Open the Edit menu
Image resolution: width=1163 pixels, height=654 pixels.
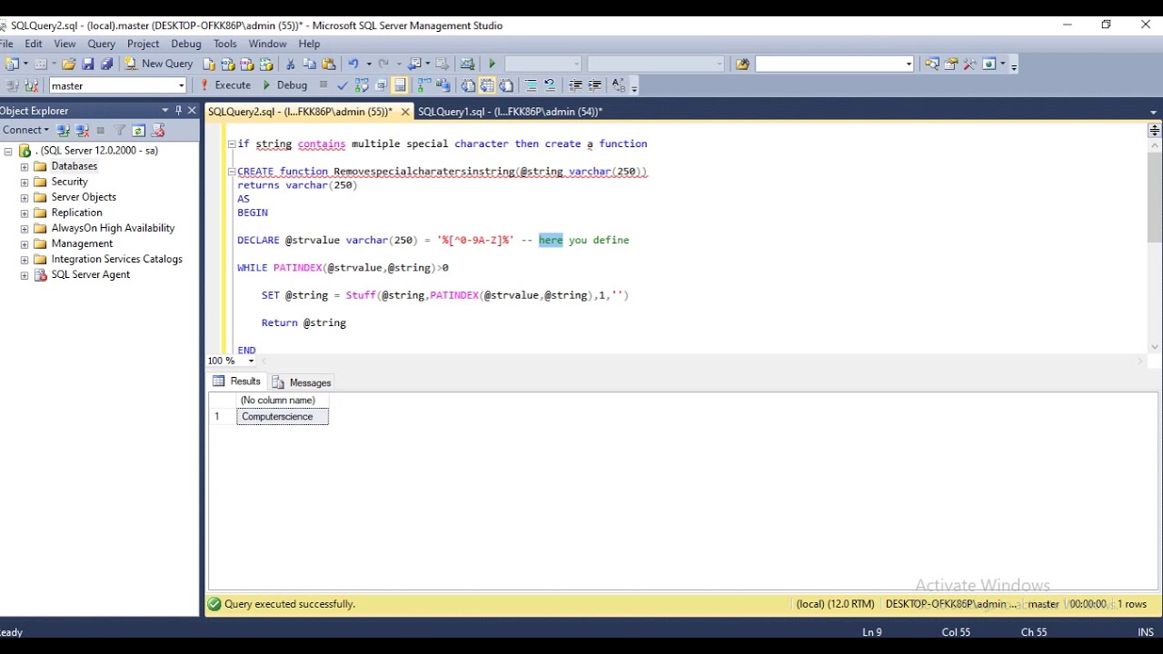(x=34, y=44)
